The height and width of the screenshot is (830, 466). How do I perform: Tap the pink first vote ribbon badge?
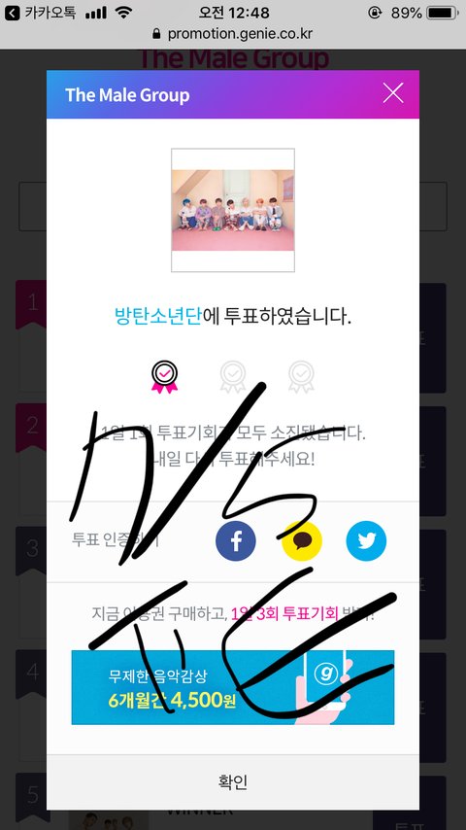tap(164, 377)
